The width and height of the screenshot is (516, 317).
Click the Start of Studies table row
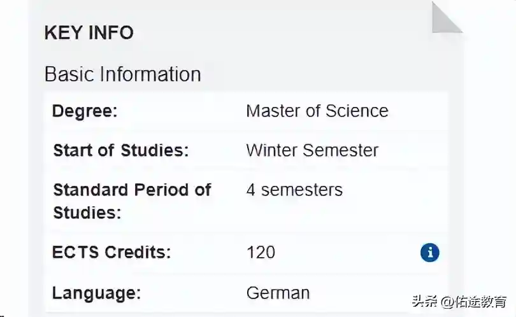coord(395,151)
